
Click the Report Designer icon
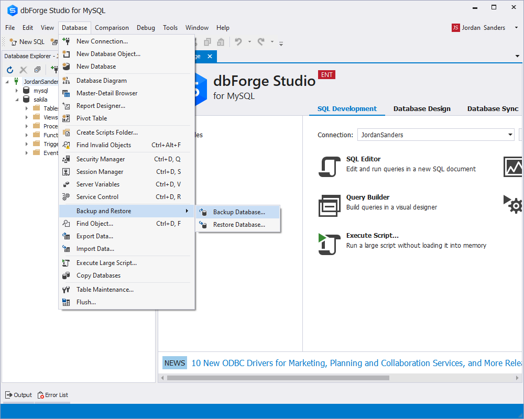(x=66, y=106)
